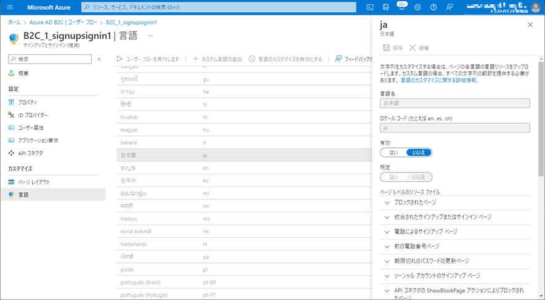Set 既定 to はい

394,177
